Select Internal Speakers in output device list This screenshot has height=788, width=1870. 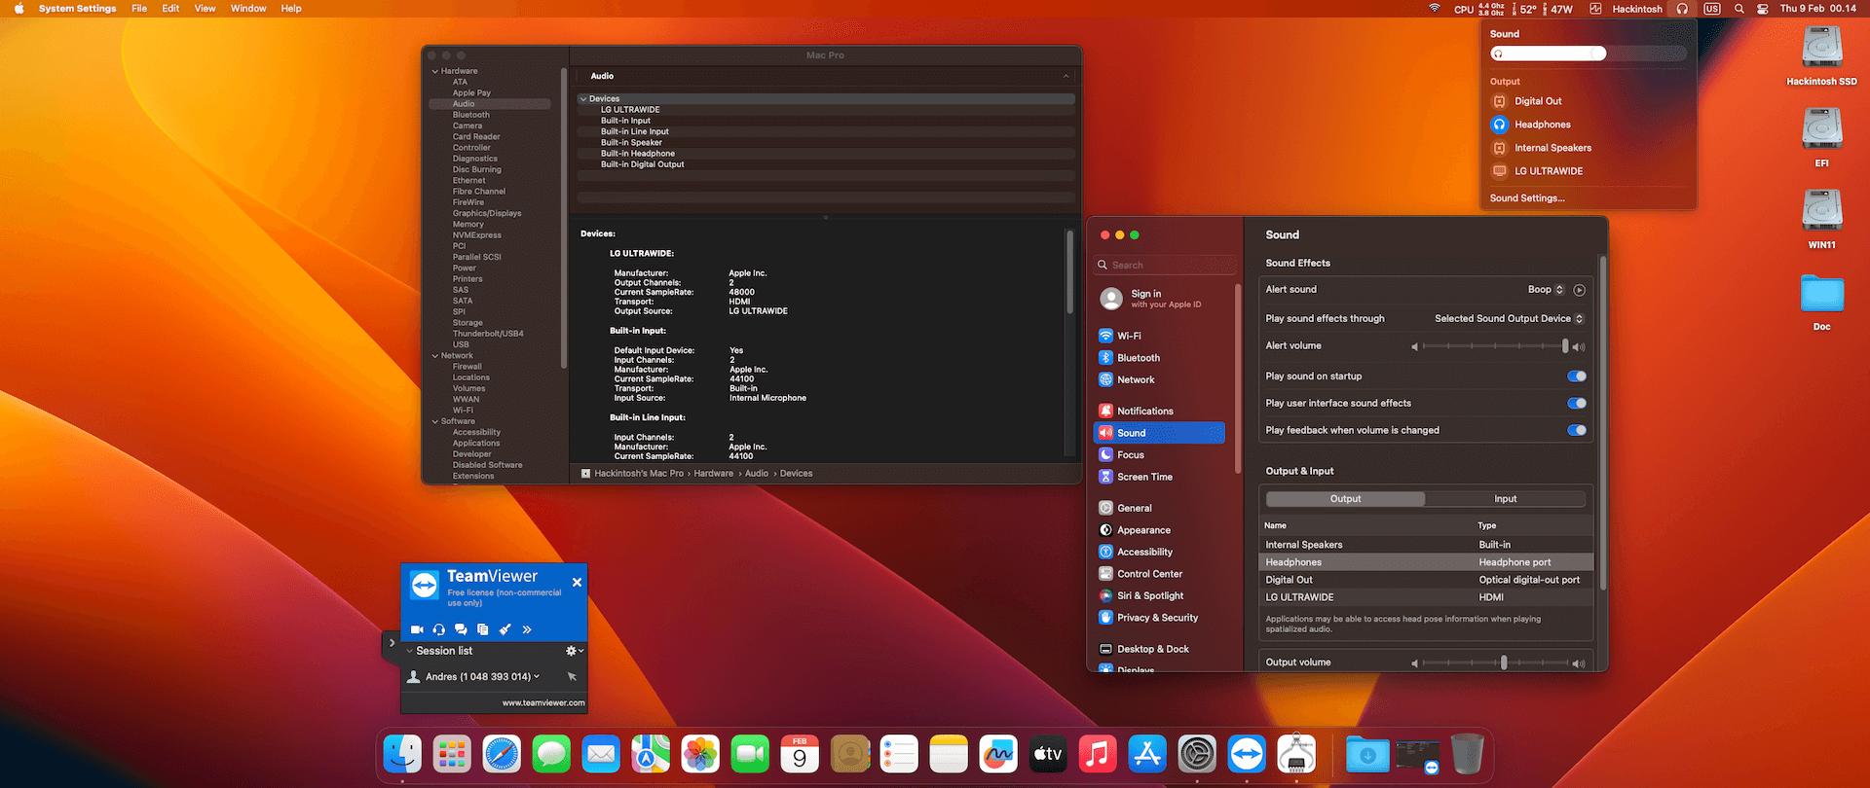(x=1426, y=545)
